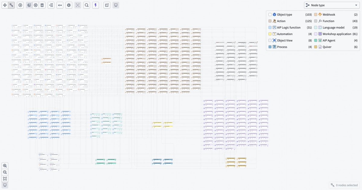Click the circled X remove icon
This screenshot has width=362, height=190.
click(x=36, y=5)
